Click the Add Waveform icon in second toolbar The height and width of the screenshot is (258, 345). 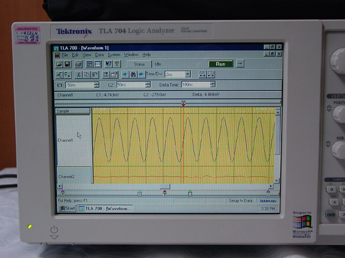(x=59, y=75)
